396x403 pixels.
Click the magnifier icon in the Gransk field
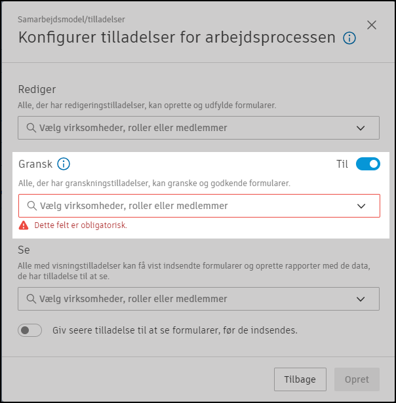point(31,206)
